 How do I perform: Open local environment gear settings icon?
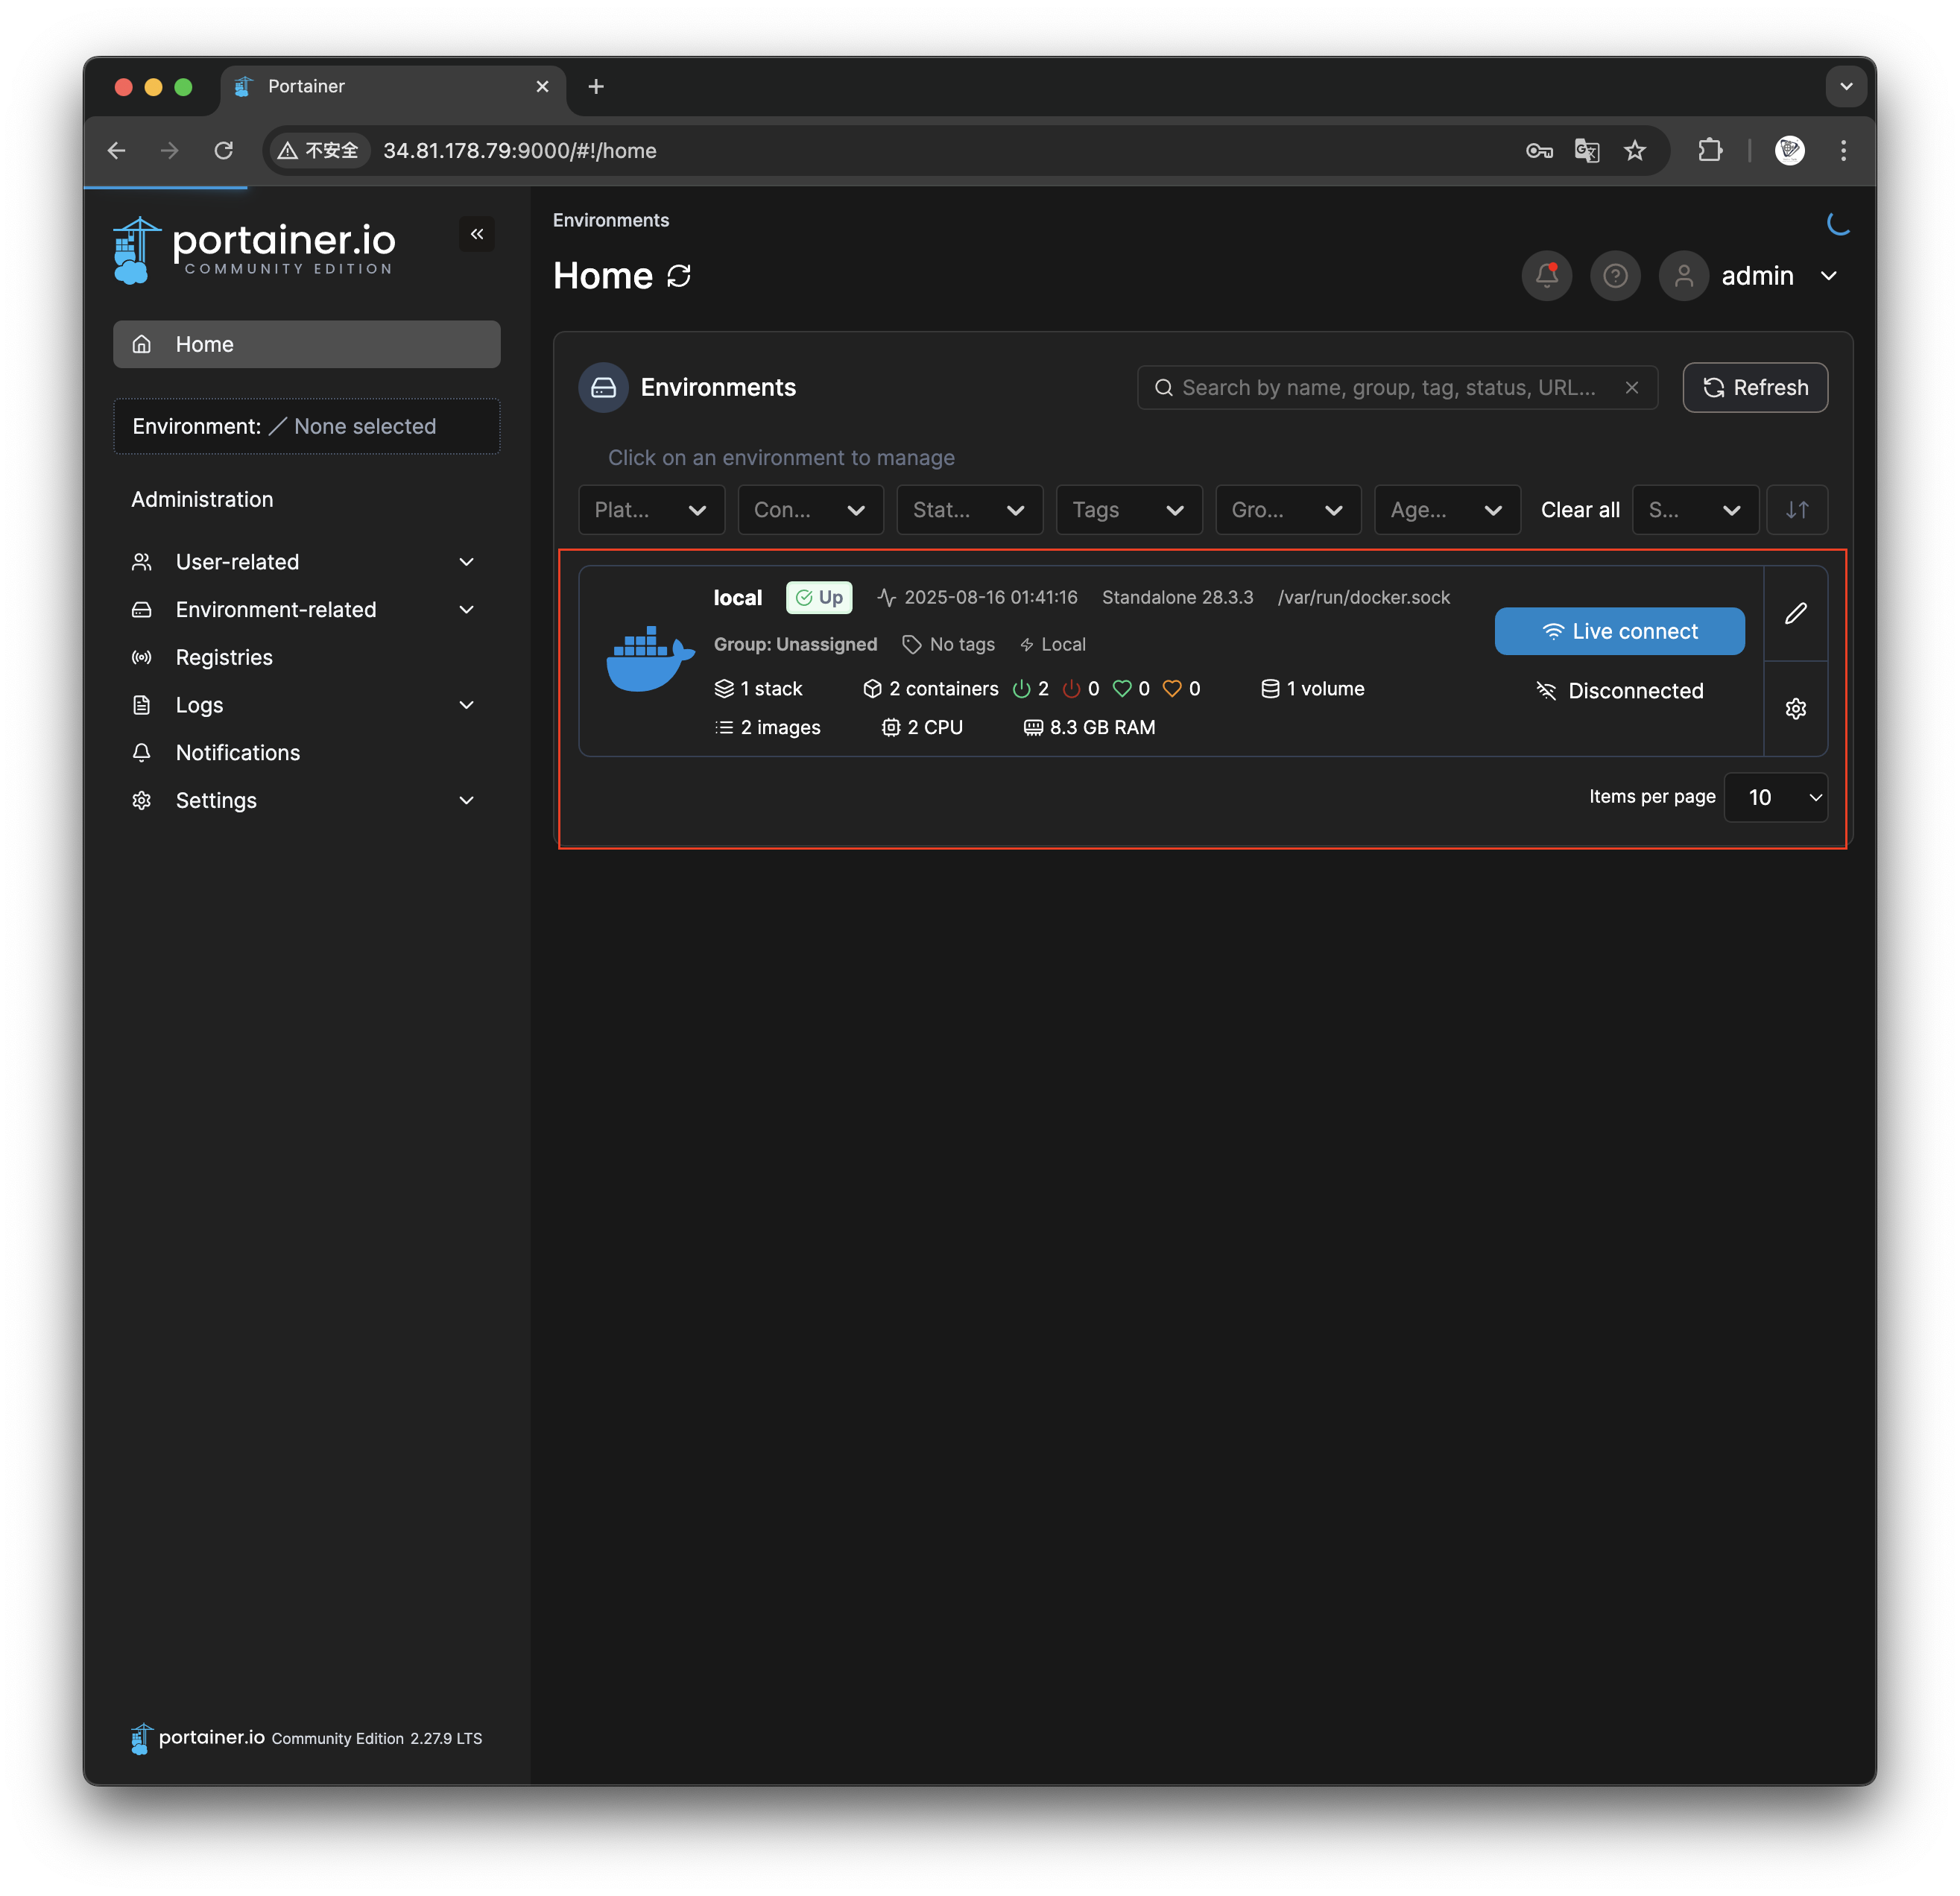[x=1795, y=708]
